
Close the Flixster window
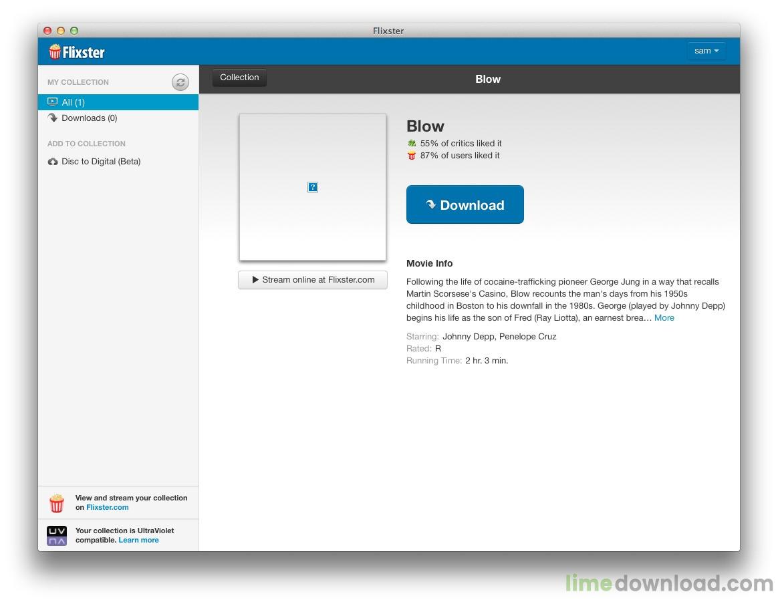[47, 31]
